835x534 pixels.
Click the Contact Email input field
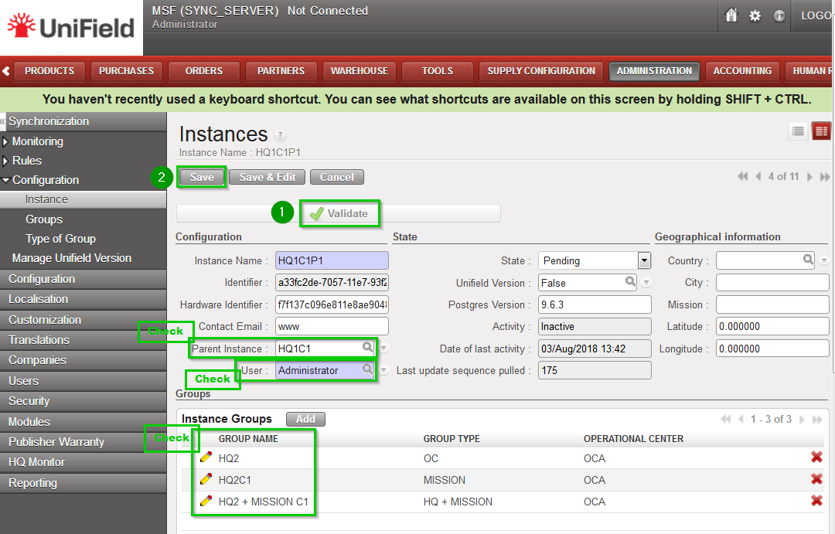click(x=332, y=327)
